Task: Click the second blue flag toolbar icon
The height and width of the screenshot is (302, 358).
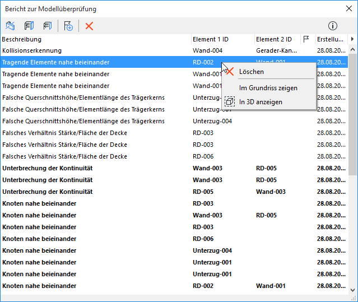Action: pyautogui.click(x=29, y=26)
